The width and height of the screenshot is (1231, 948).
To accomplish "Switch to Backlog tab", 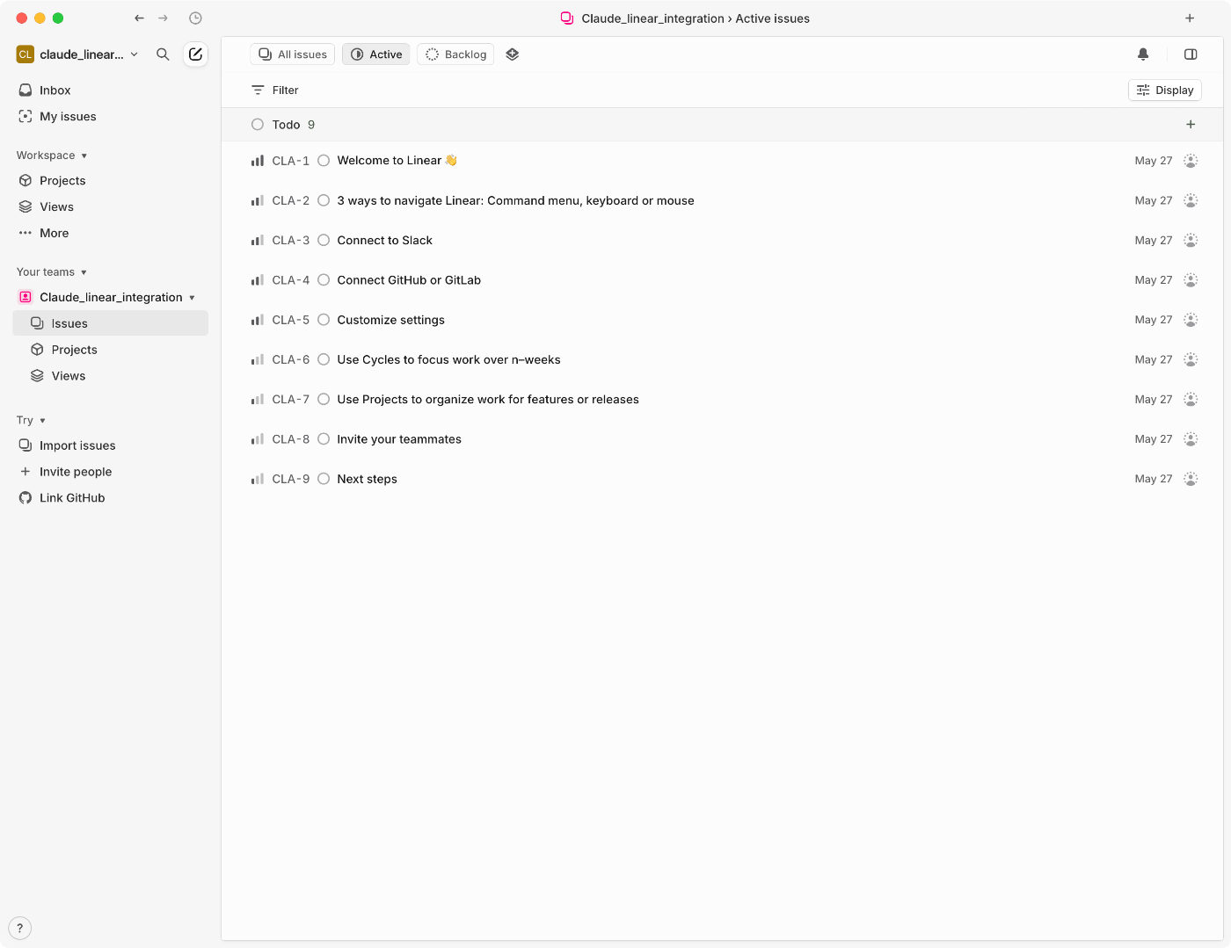I will [x=455, y=54].
